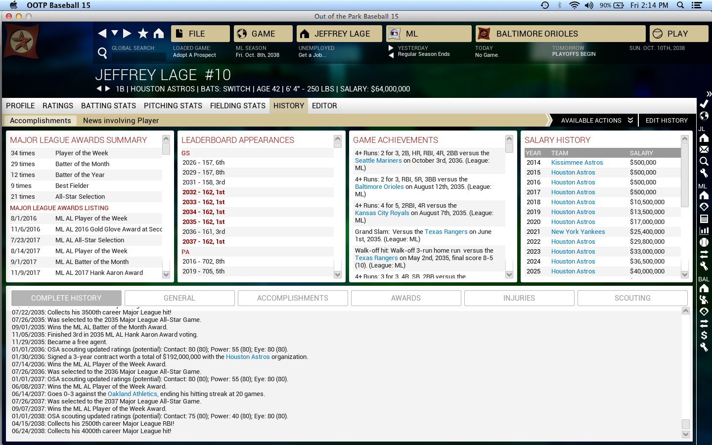Open the BAL dollar sign finances icon

coord(704,335)
